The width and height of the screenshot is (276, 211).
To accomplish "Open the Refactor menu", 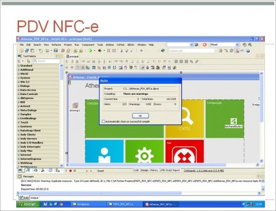I will tap(56, 45).
